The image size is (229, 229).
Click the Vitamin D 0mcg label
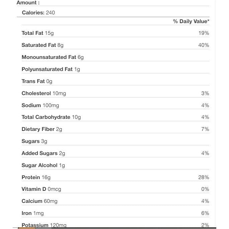pos(41,189)
